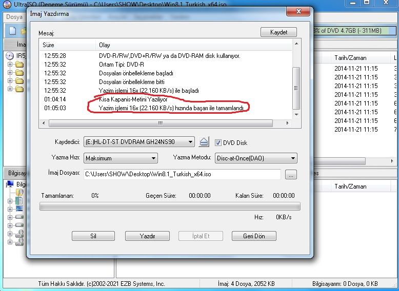Image resolution: width=399 pixels, height=291 pixels.
Task: Click the İmaj Dosyası path field
Action: point(182,174)
